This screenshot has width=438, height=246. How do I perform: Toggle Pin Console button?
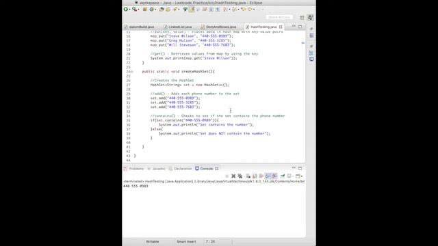coord(283,176)
